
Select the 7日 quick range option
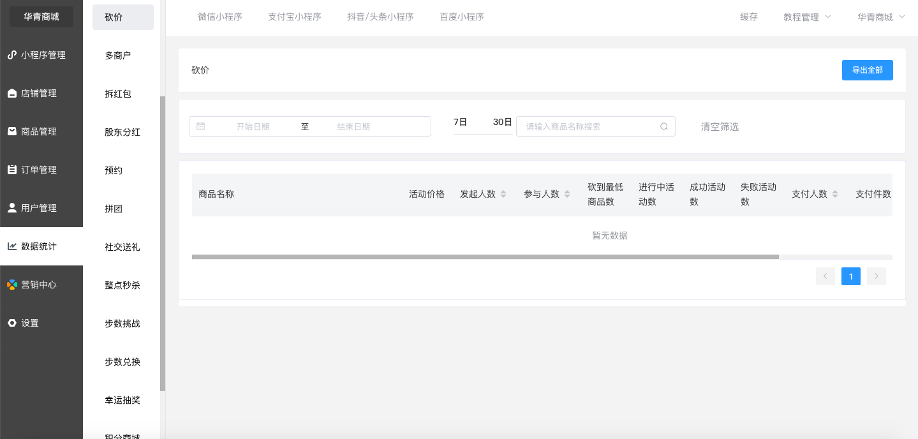click(x=460, y=122)
